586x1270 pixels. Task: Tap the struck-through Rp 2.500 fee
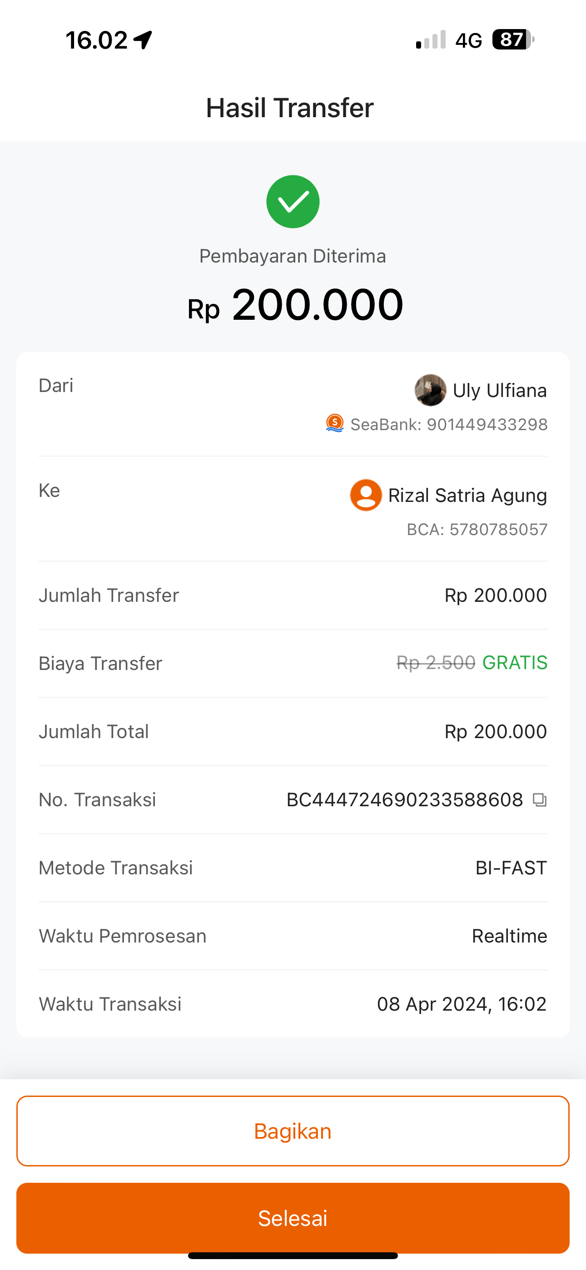point(436,663)
